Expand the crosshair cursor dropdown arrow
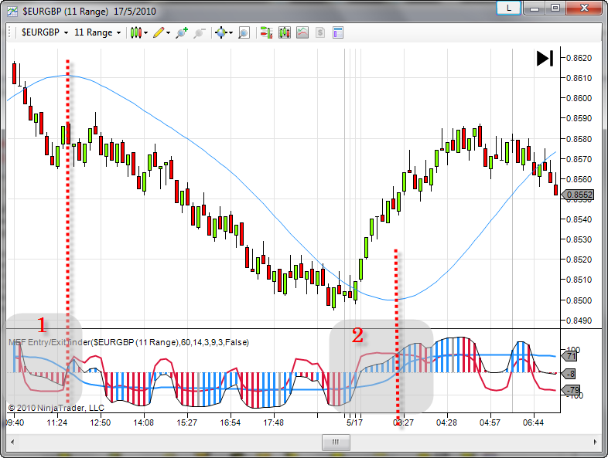The image size is (608, 458). 231,33
